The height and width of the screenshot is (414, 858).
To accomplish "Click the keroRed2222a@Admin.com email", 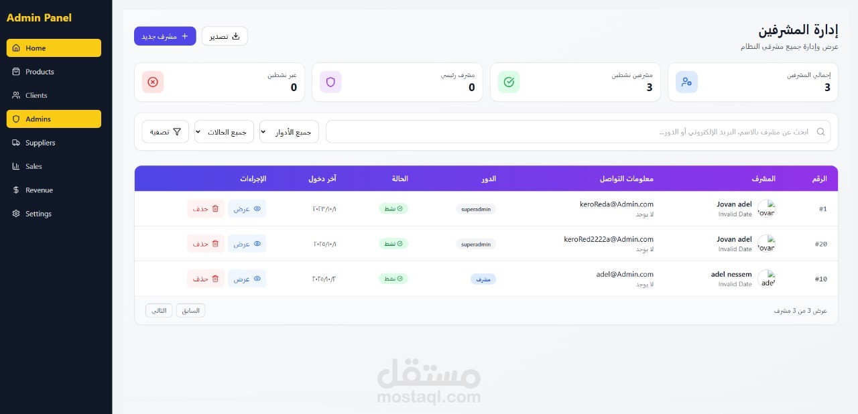I will [x=609, y=238].
